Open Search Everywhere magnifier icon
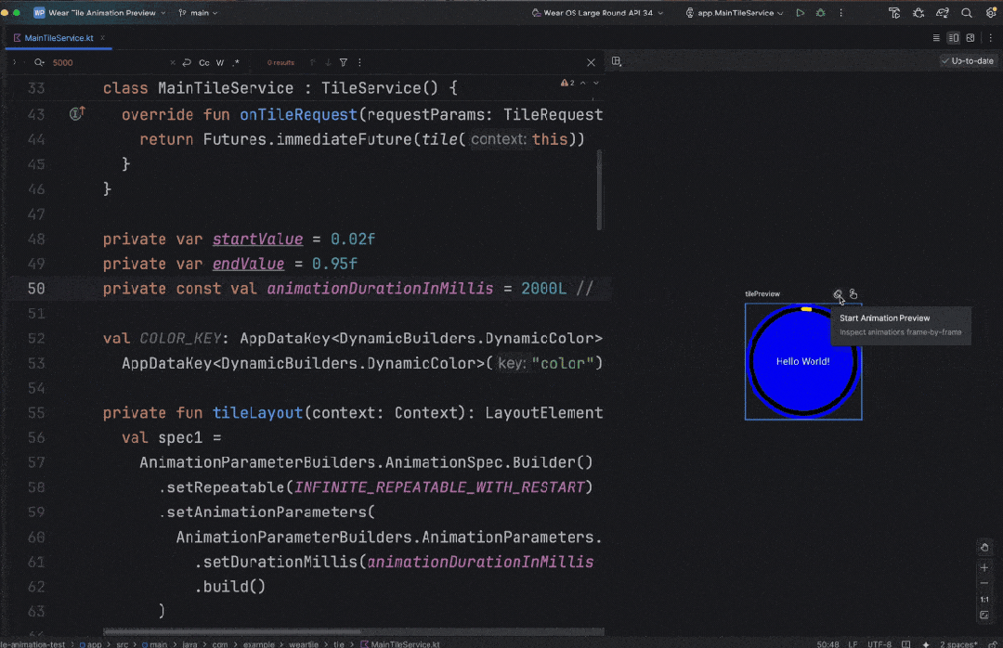This screenshot has height=648, width=1003. [967, 13]
